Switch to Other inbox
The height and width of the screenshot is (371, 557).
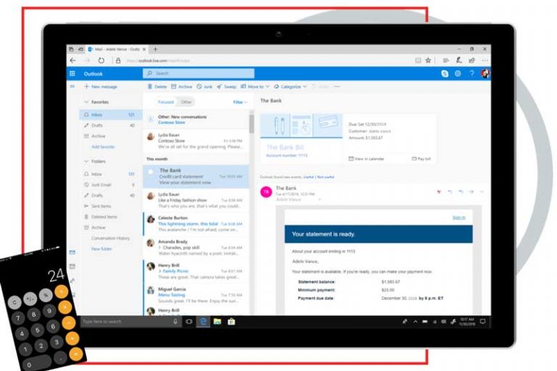click(x=186, y=102)
